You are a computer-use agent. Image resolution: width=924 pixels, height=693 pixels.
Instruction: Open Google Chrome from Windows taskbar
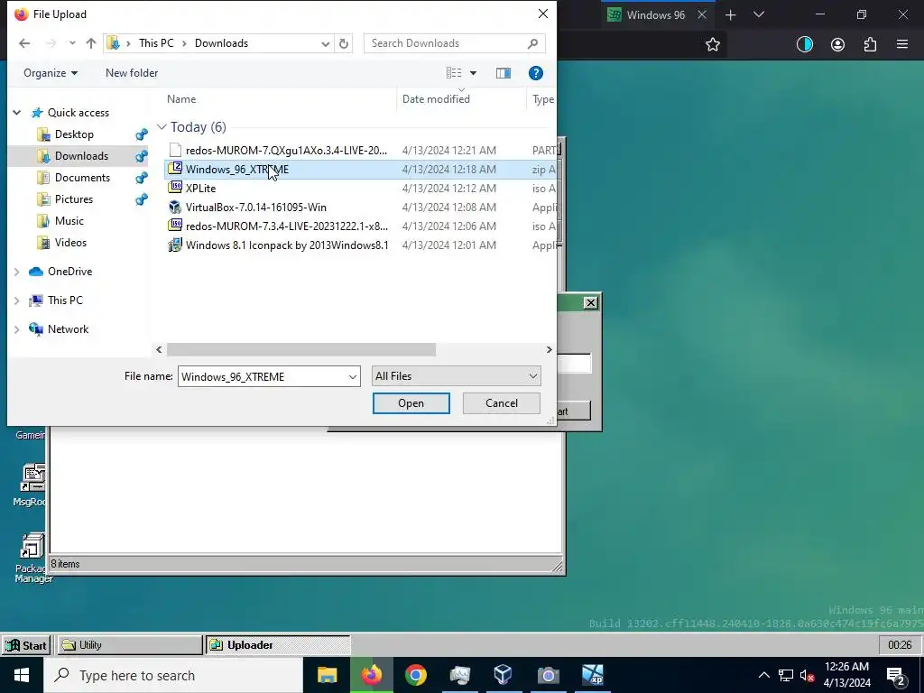pos(415,675)
